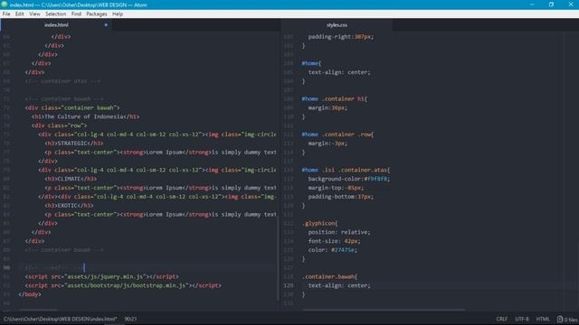The image size is (579, 325).
Task: Click the '.container.bawah{' selector line
Action: click(329, 276)
